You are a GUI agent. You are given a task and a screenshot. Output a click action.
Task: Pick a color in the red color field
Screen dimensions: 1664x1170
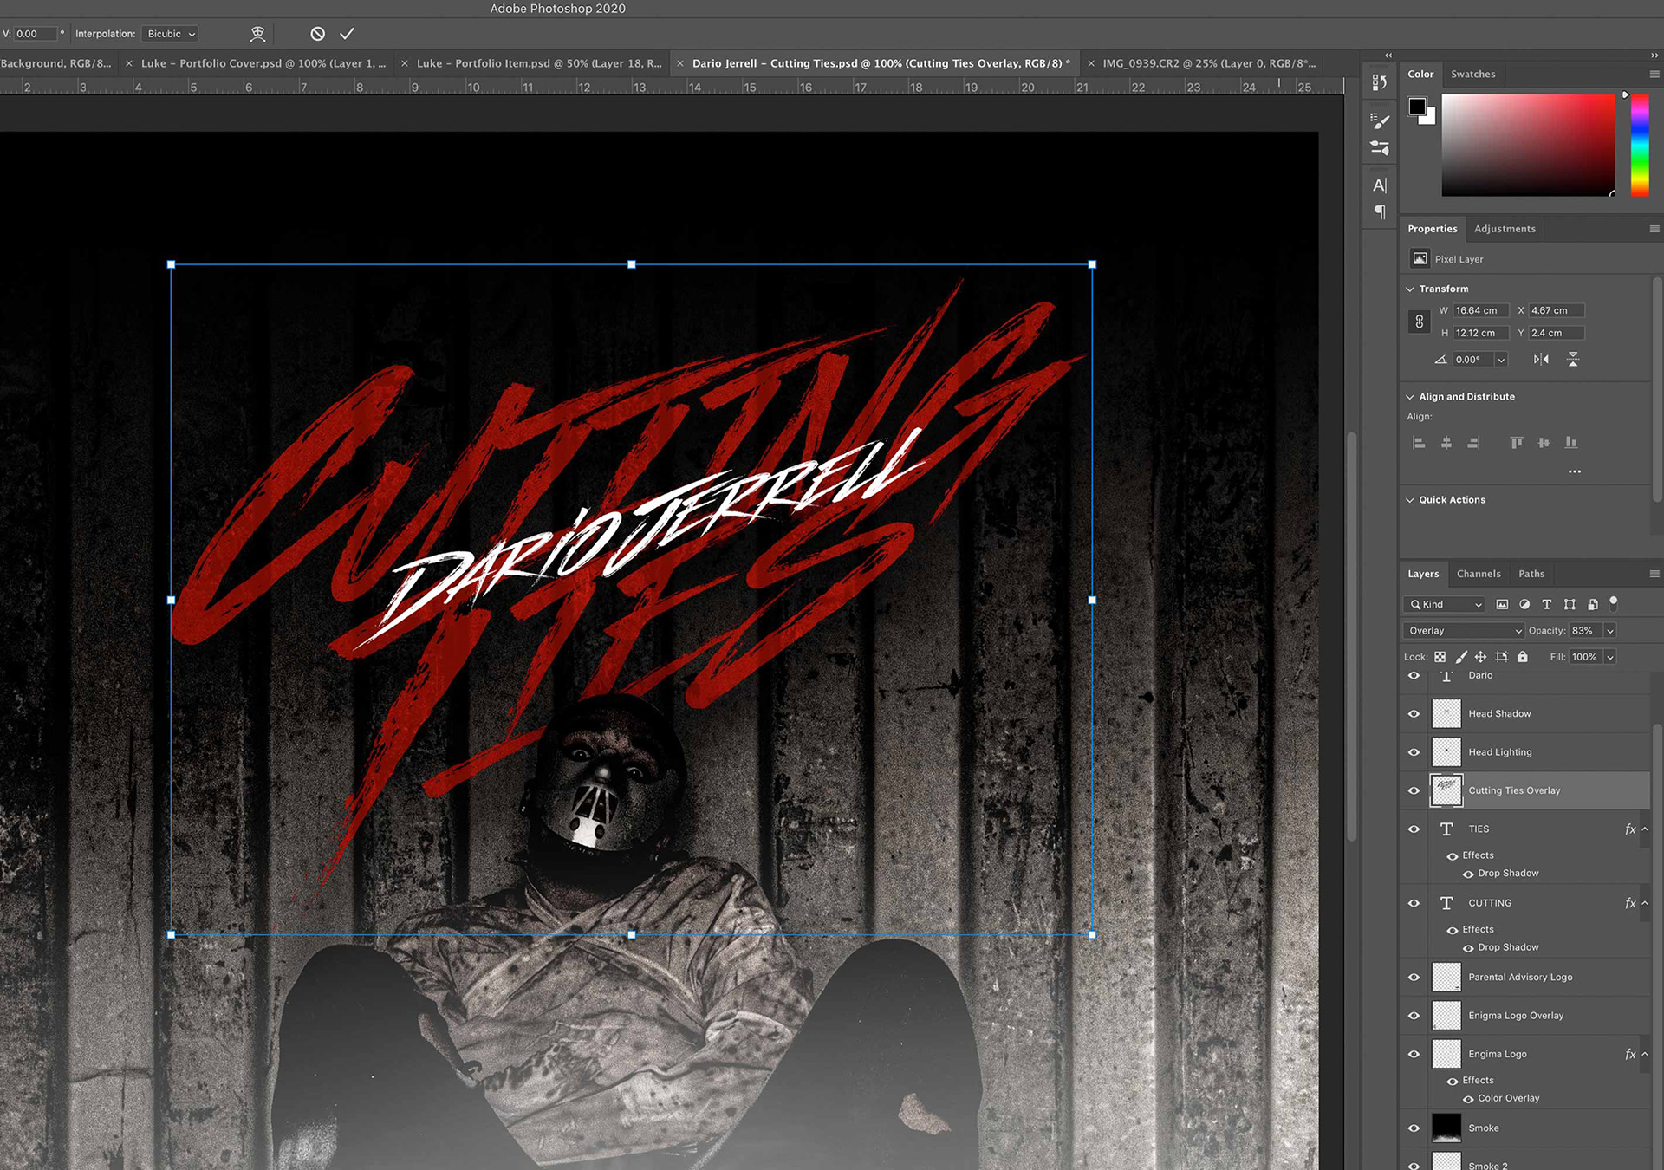point(1528,146)
